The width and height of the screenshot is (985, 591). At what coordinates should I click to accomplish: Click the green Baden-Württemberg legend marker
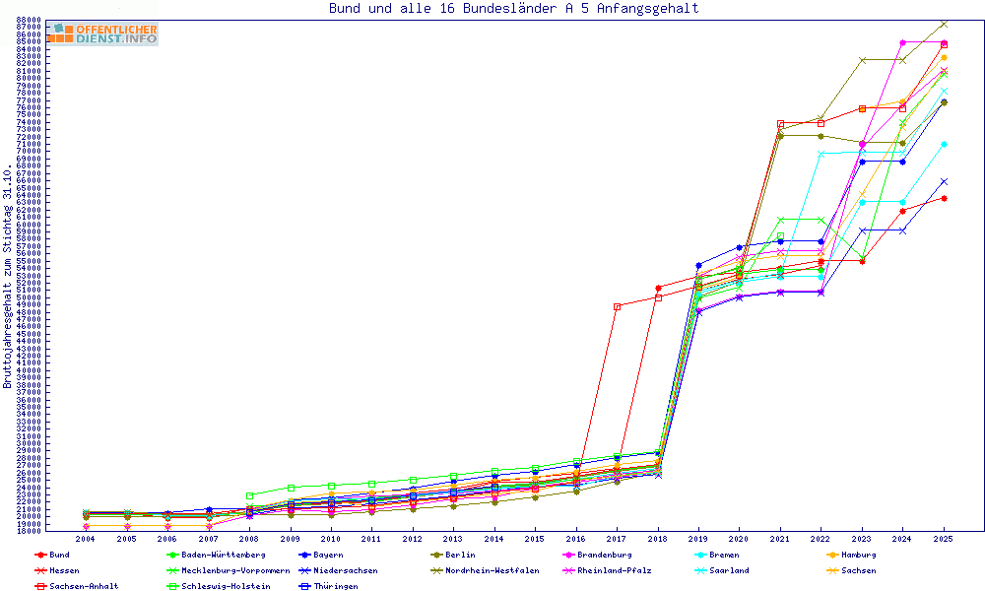click(x=171, y=555)
